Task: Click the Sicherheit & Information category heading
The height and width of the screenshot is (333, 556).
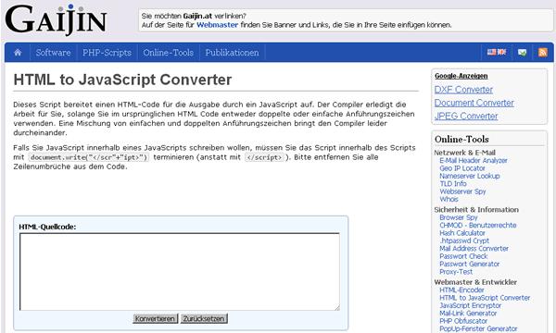Action: point(476,209)
